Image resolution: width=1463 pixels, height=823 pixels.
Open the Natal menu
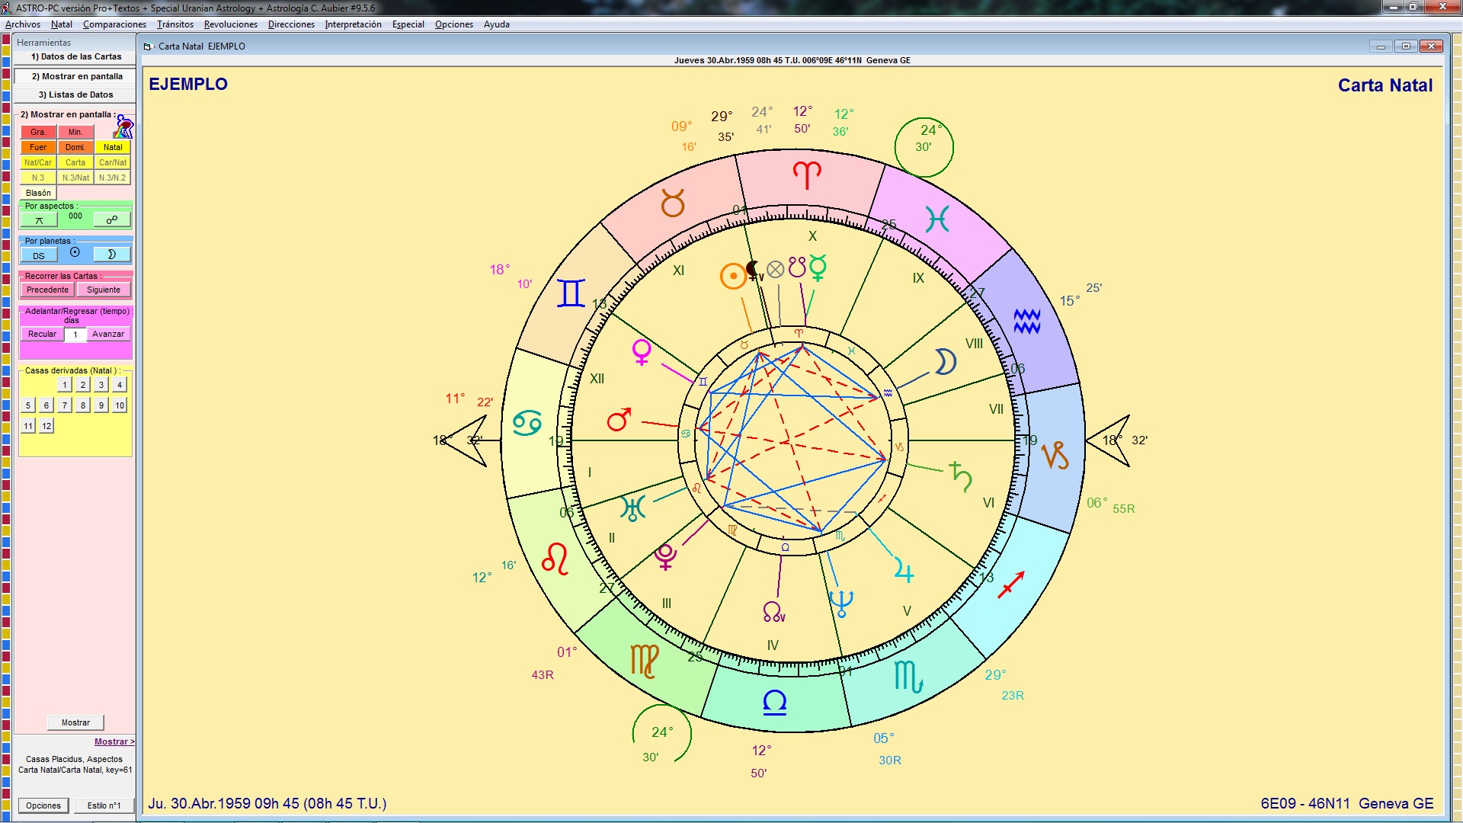click(62, 24)
